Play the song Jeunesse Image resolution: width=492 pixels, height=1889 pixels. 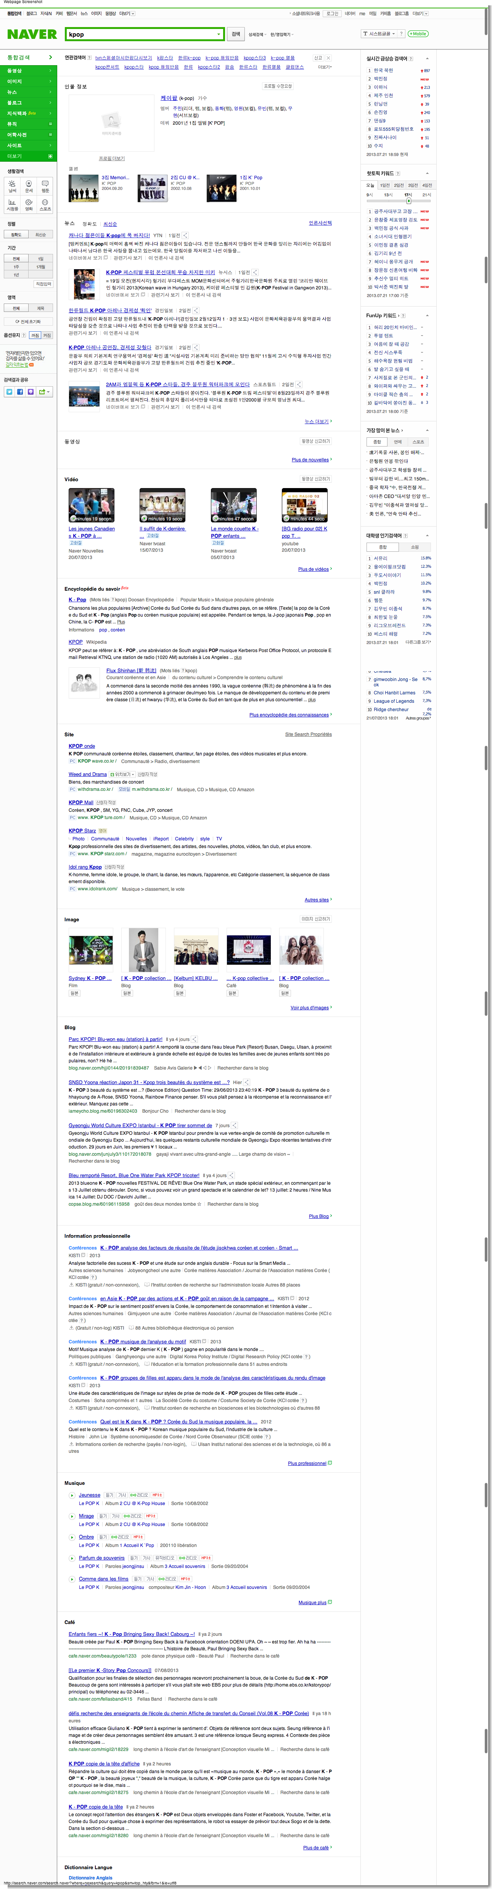pos(72,1494)
